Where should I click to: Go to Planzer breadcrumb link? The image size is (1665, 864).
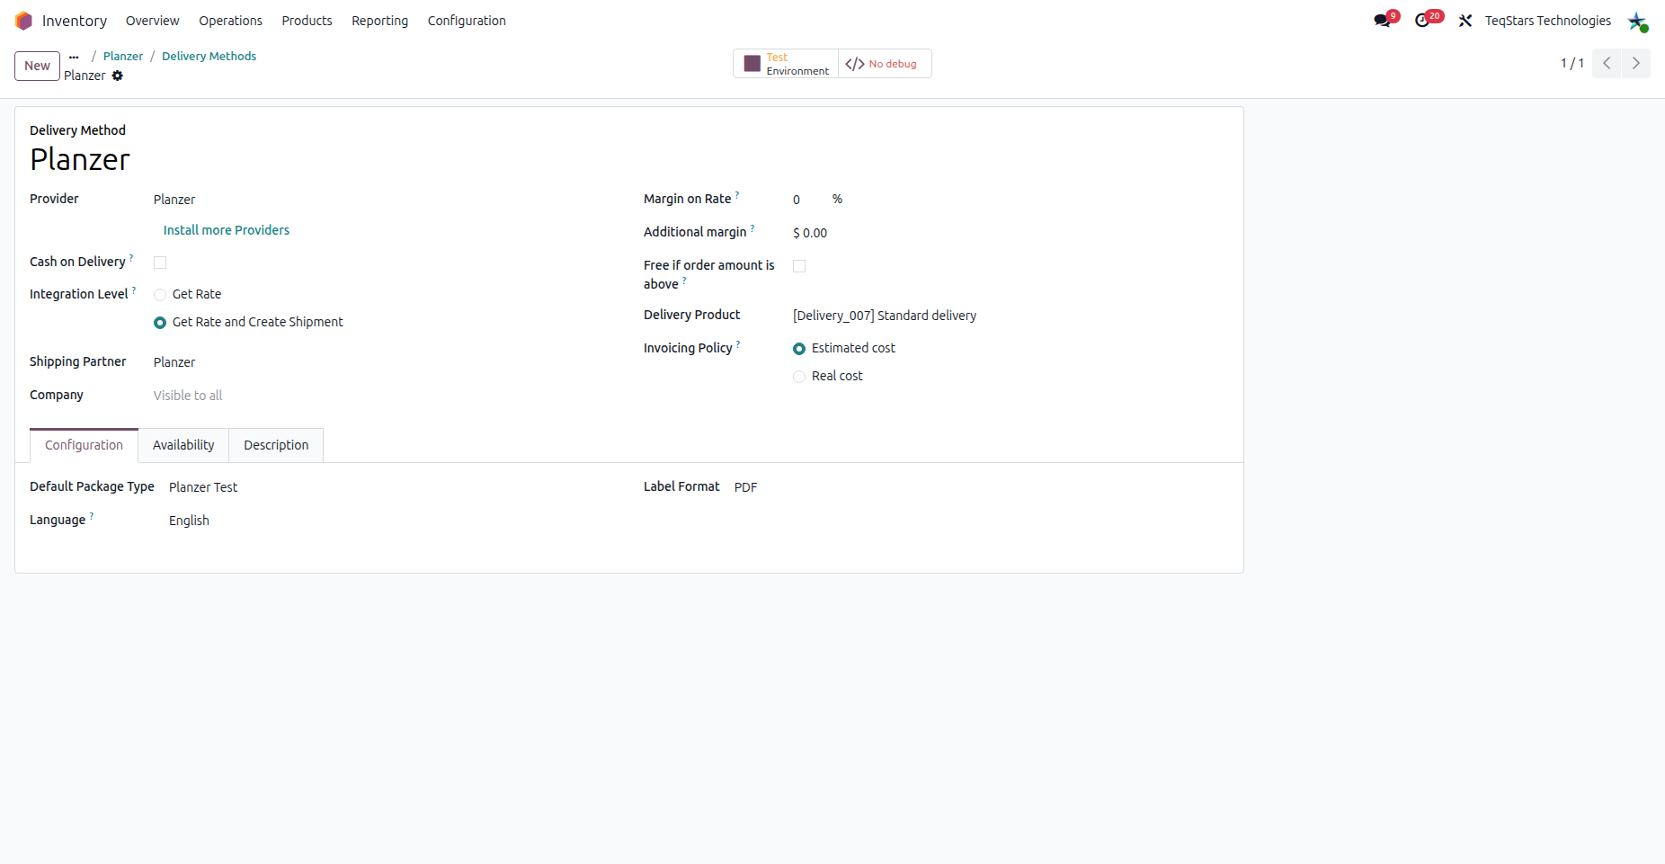123,56
